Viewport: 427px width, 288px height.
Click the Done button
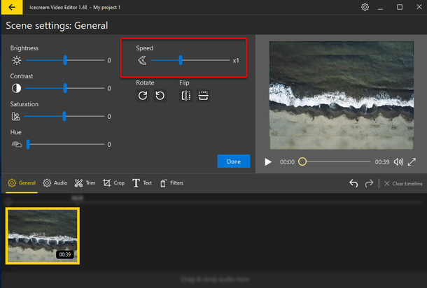234,161
